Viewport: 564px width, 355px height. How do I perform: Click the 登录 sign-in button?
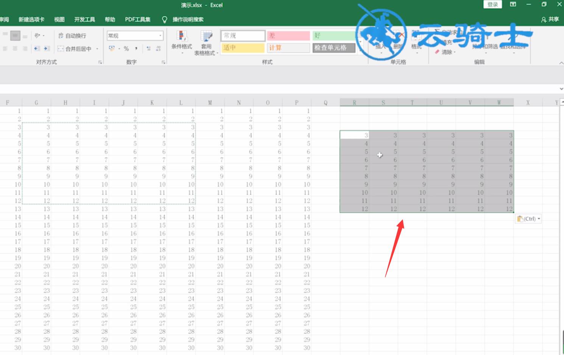pos(492,5)
